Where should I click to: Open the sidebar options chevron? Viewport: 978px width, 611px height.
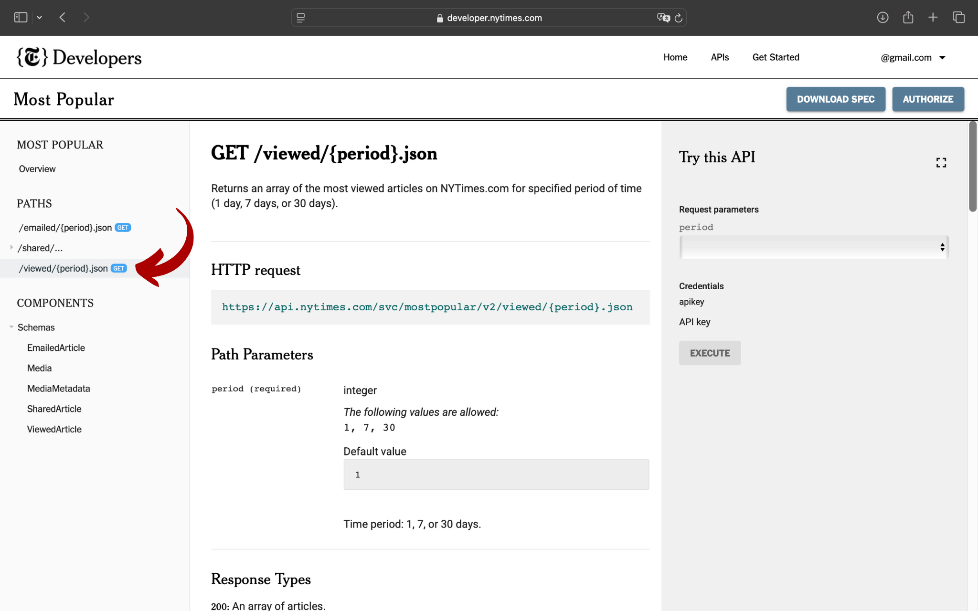pyautogui.click(x=40, y=18)
